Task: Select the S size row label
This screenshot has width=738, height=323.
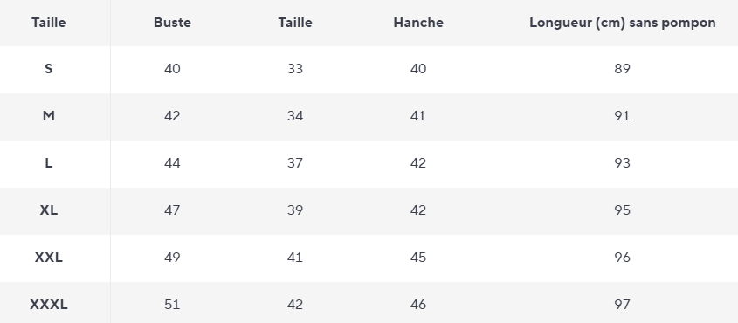Action: pos(49,69)
